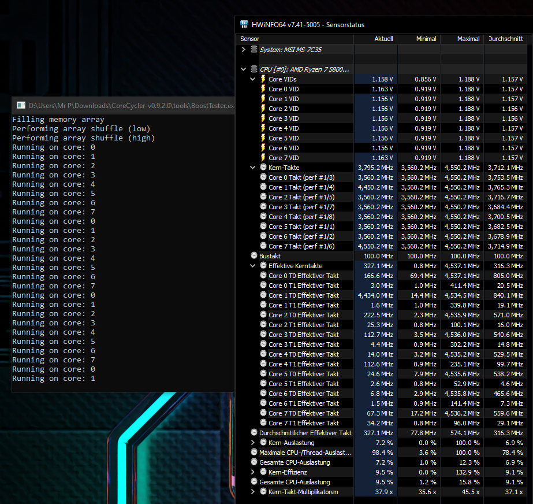Click the chip icon next to System: MSI MS-7C35
Screen dimensions: 533x504
pos(254,49)
